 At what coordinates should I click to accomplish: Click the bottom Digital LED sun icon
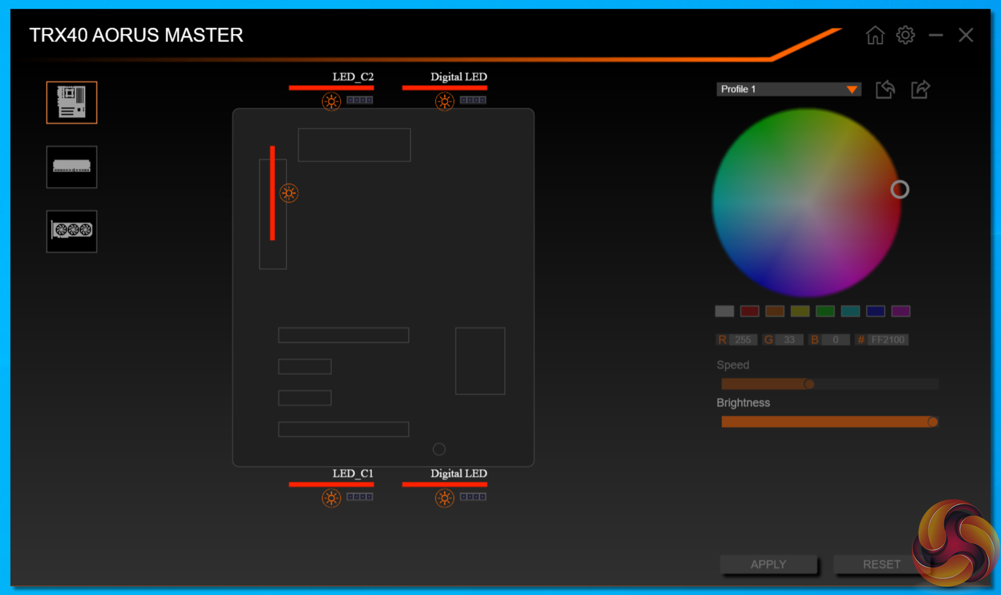[444, 498]
